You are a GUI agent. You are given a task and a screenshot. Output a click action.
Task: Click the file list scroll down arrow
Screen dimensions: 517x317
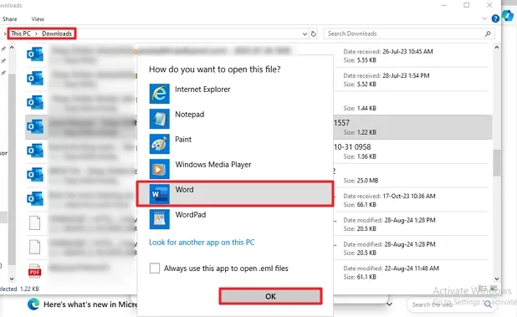[x=497, y=279]
